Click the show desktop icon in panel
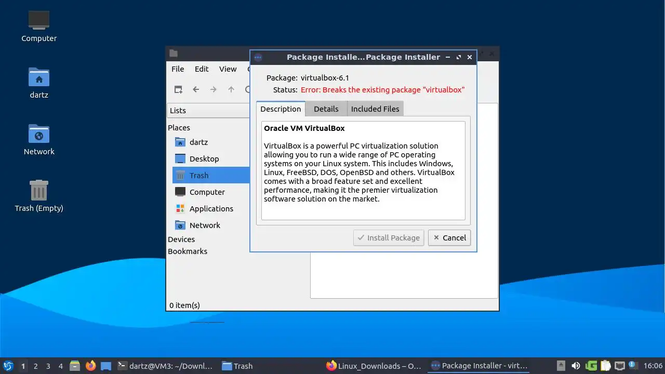 tap(106, 366)
